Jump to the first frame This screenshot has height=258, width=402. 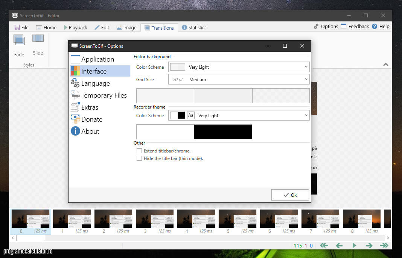(324, 246)
